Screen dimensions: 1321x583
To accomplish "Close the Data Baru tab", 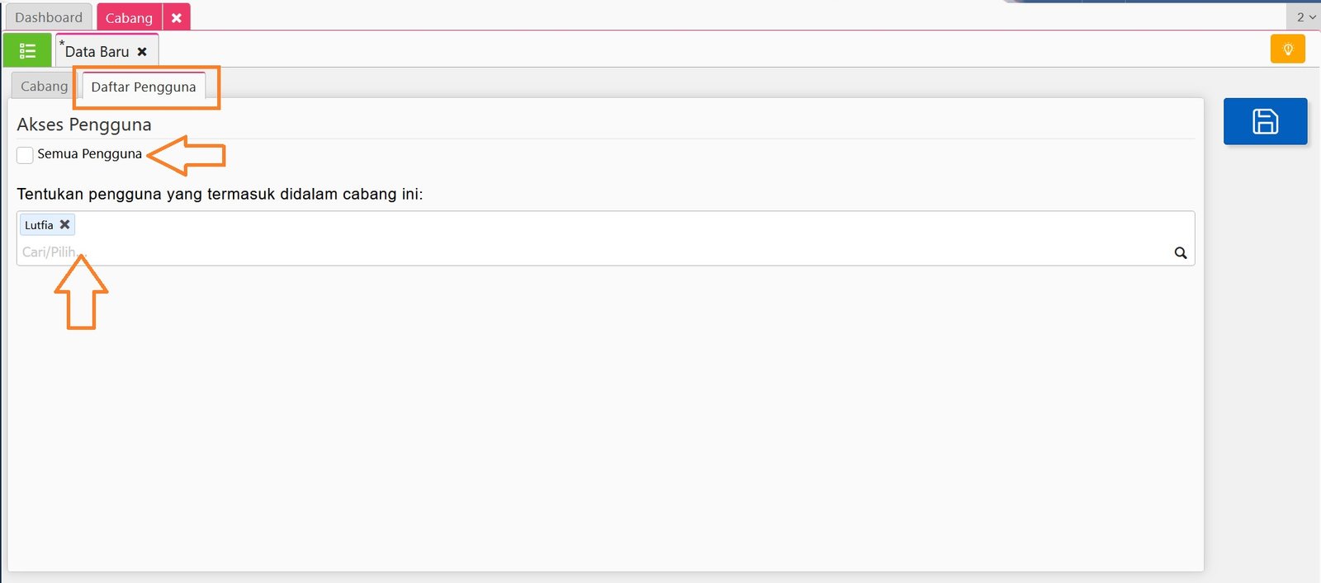I will tap(142, 52).
